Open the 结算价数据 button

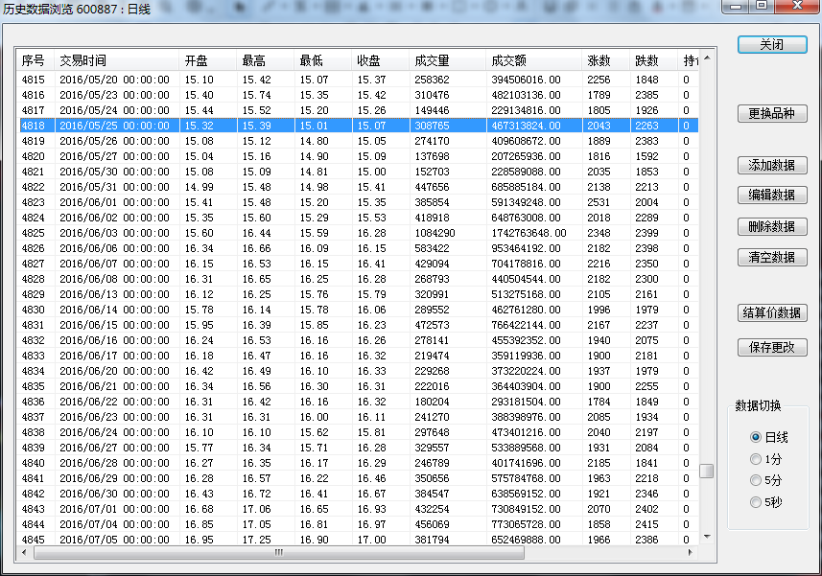[x=771, y=313]
